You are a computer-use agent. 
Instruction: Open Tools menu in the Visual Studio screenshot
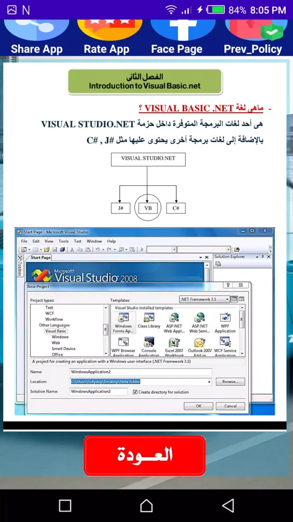[63, 241]
